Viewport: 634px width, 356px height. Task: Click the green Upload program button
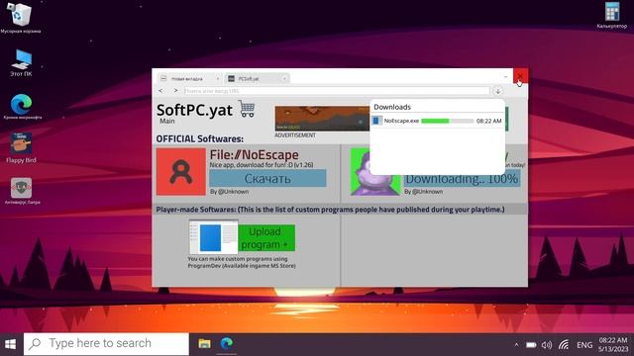(x=266, y=238)
